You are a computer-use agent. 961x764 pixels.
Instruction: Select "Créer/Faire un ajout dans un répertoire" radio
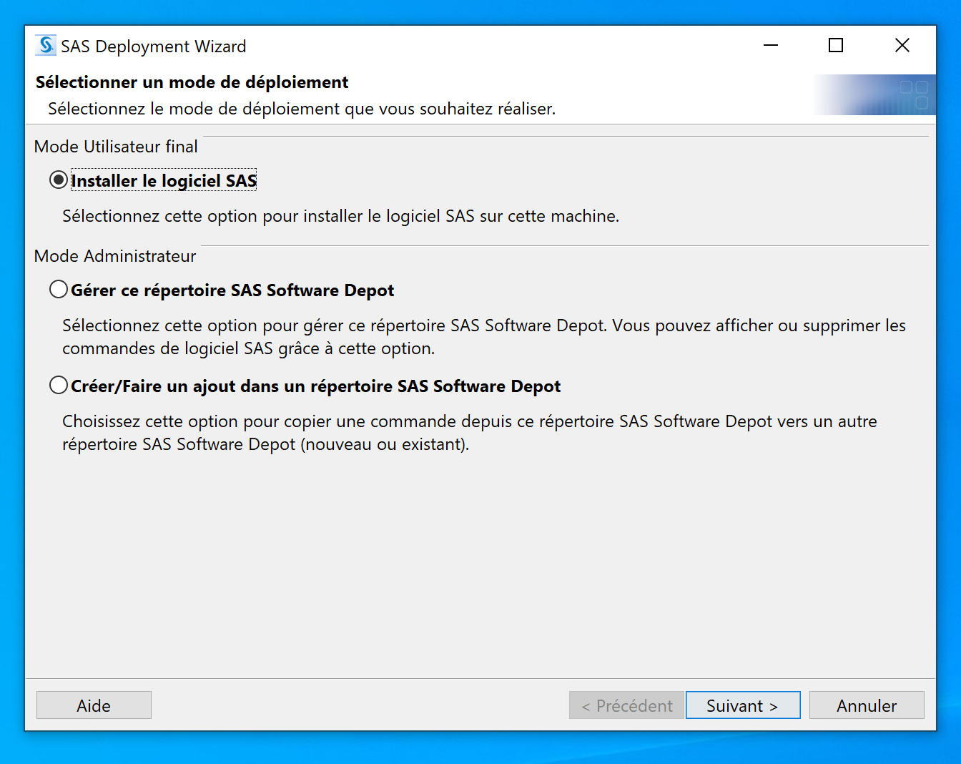[x=59, y=386]
